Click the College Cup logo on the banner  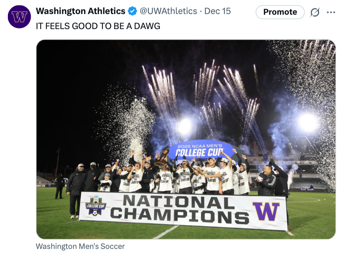[96, 206]
